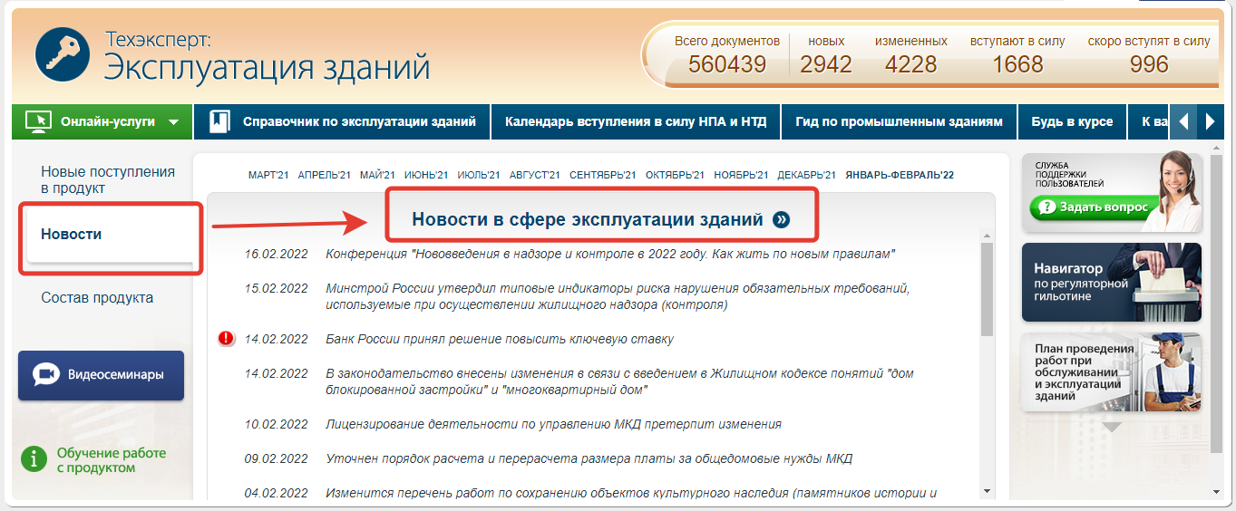Screen dimensions: 1236x511
Task: Open news about Минстрой России типовые индикаторы риска
Action: (x=618, y=296)
